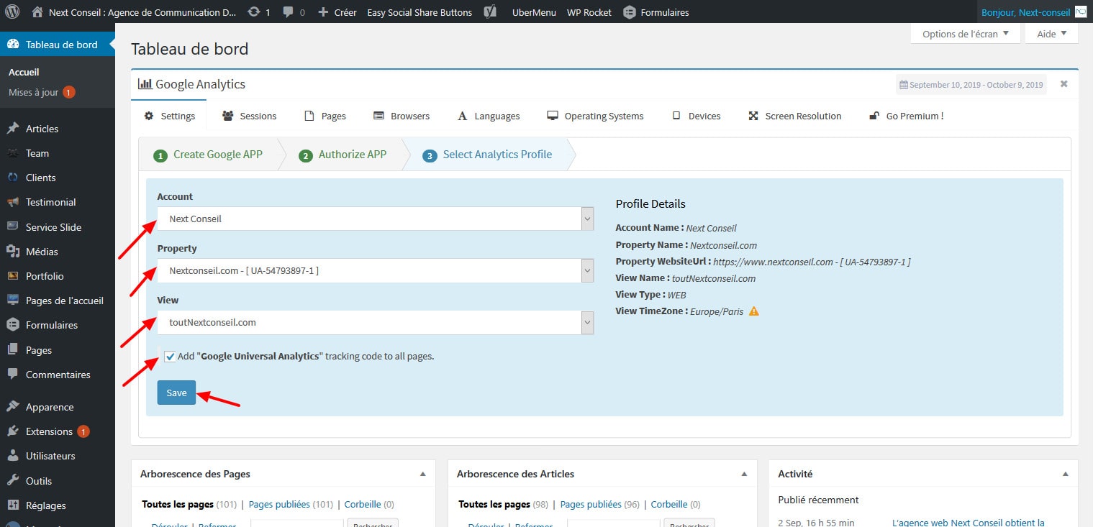Click Pages publiées link
The height and width of the screenshot is (527, 1093).
(291, 504)
